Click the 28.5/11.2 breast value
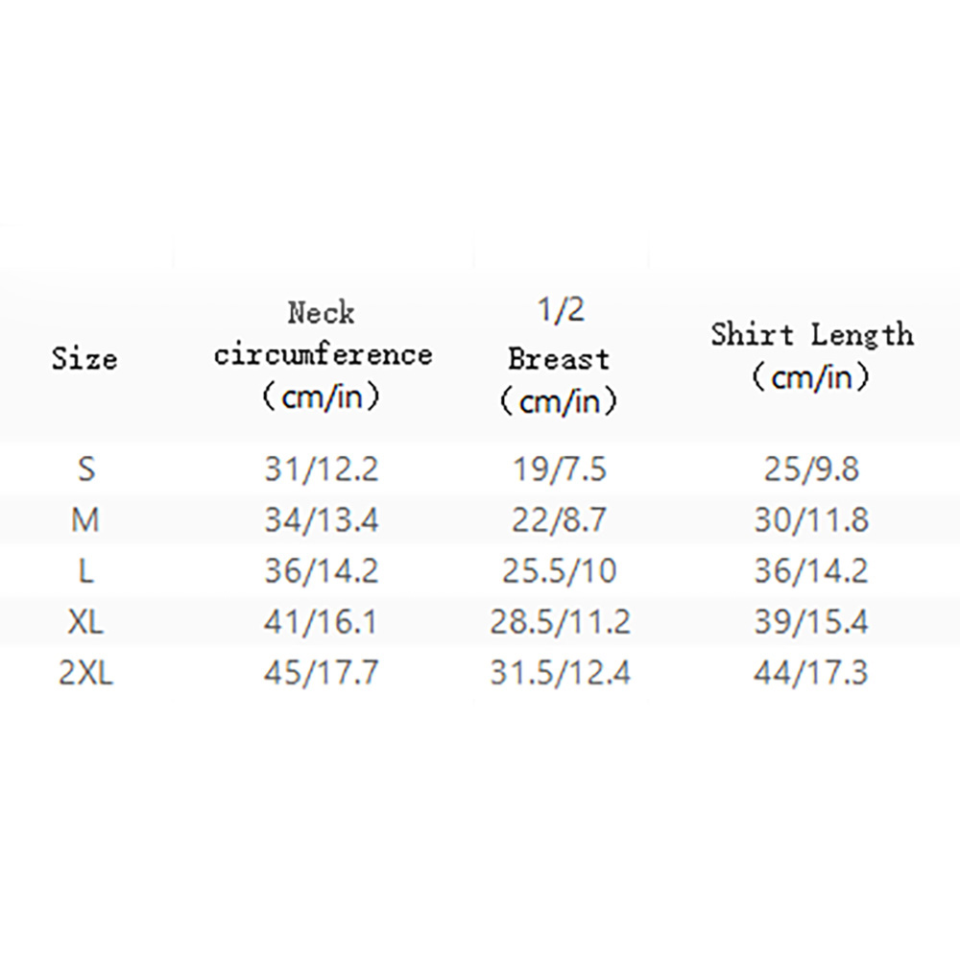 pyautogui.click(x=561, y=622)
